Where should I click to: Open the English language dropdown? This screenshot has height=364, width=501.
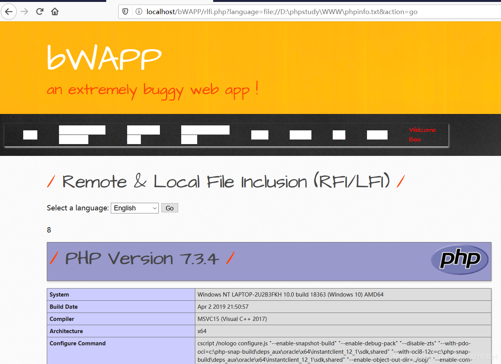(135, 208)
